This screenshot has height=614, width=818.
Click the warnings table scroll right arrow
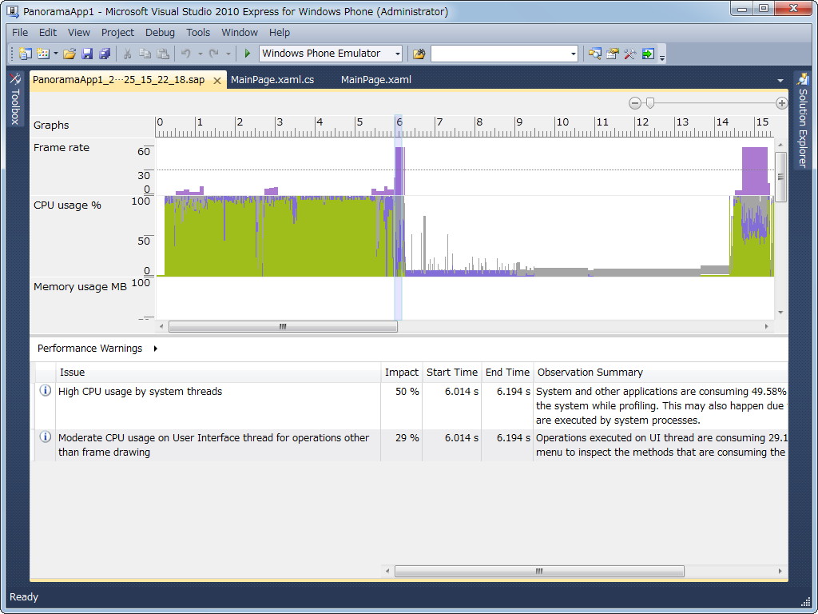pyautogui.click(x=780, y=571)
